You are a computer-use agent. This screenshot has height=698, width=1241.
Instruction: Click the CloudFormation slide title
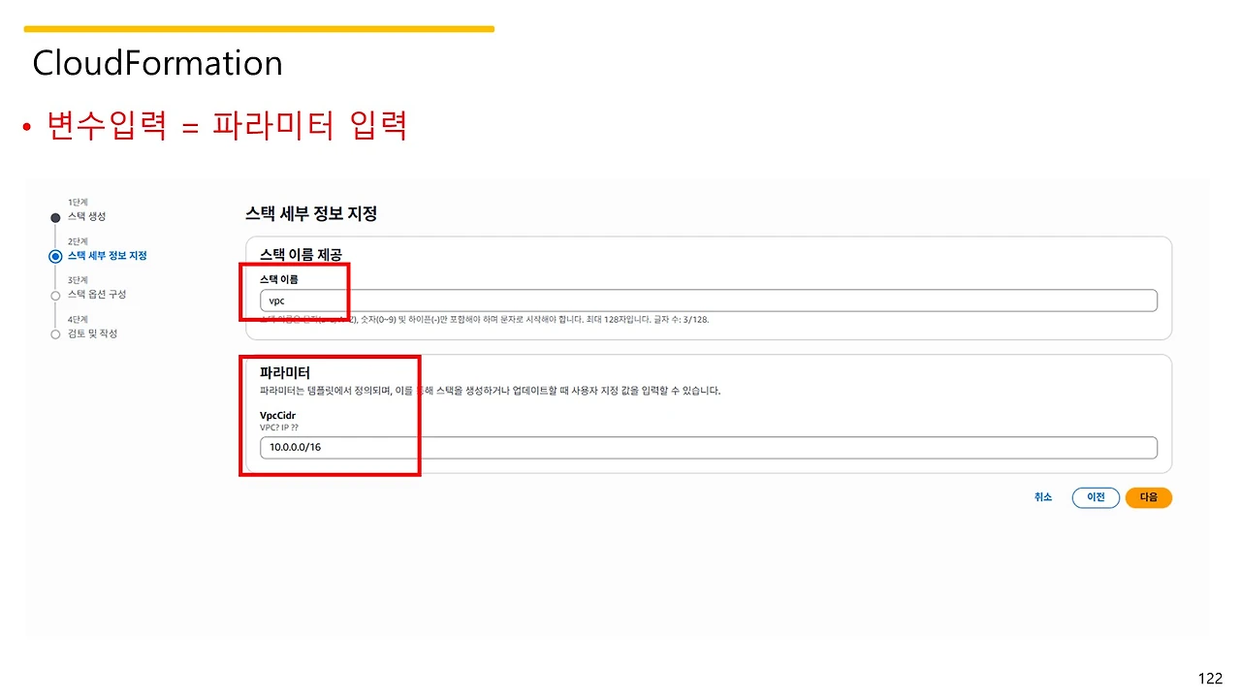click(x=157, y=63)
